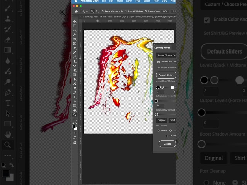The height and width of the screenshot is (185, 247).
Task: Open the Select menu
Action: (147, 1)
